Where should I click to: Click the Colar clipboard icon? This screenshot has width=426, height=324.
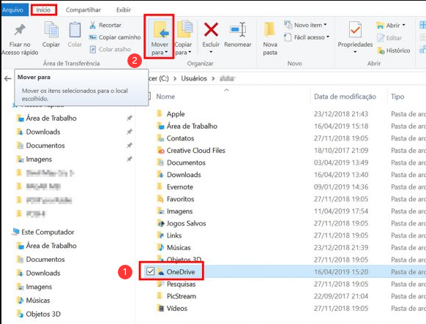coord(75,30)
